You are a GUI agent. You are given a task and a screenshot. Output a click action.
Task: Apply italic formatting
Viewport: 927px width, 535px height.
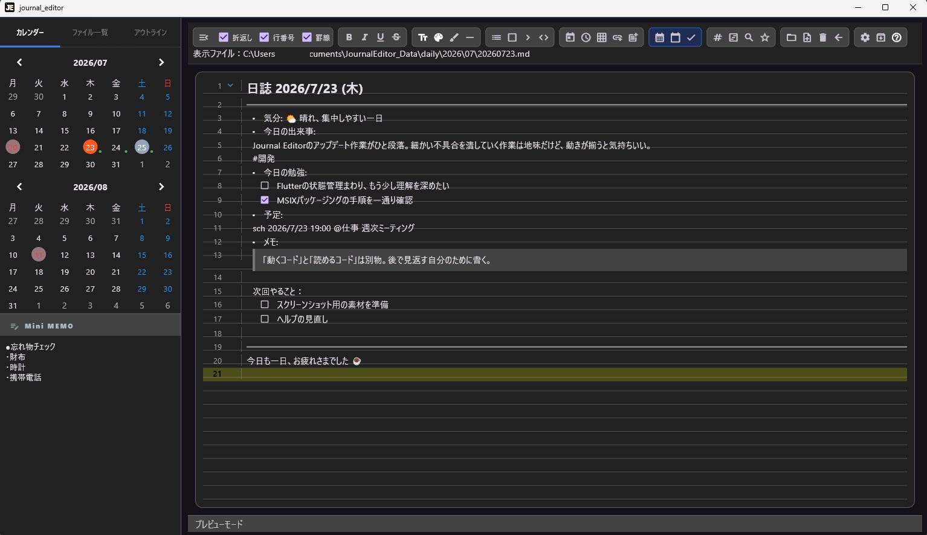364,37
